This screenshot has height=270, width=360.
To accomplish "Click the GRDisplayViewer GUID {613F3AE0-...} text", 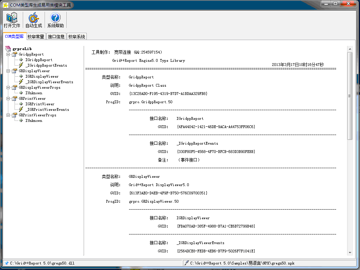I will point(168,193).
